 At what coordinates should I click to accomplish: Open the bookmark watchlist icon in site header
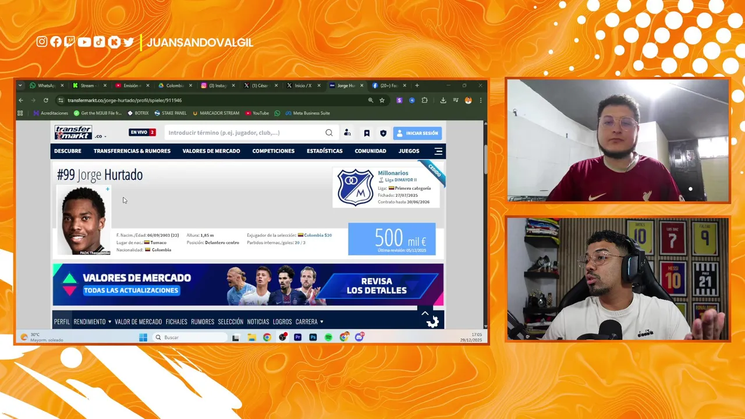click(x=367, y=133)
